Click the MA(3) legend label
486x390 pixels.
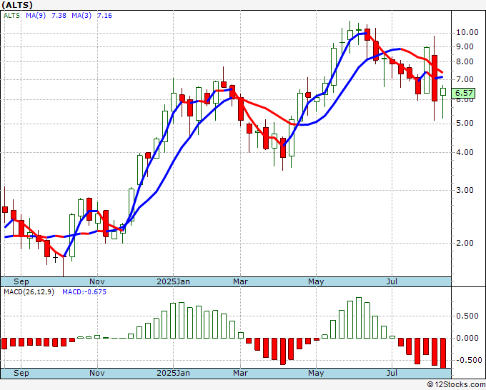pos(81,16)
